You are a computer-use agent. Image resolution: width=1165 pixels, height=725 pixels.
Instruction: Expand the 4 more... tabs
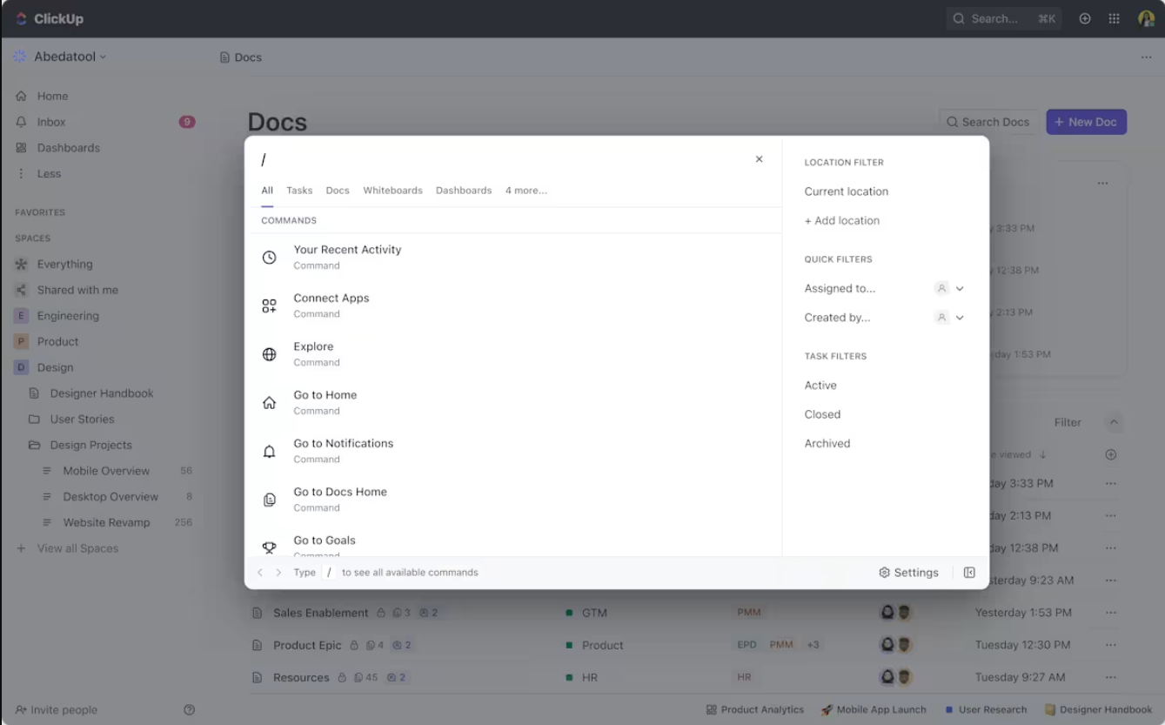pos(526,191)
